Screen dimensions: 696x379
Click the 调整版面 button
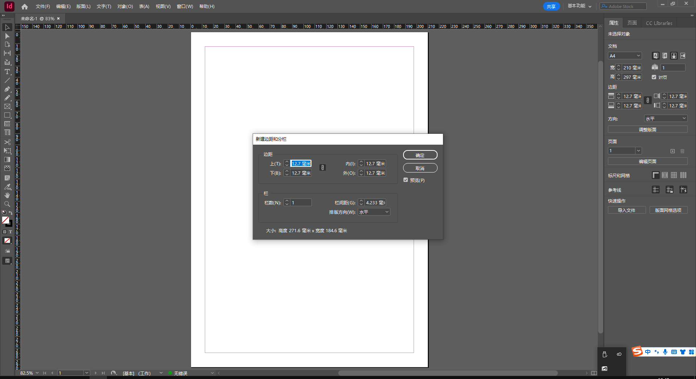pyautogui.click(x=647, y=129)
